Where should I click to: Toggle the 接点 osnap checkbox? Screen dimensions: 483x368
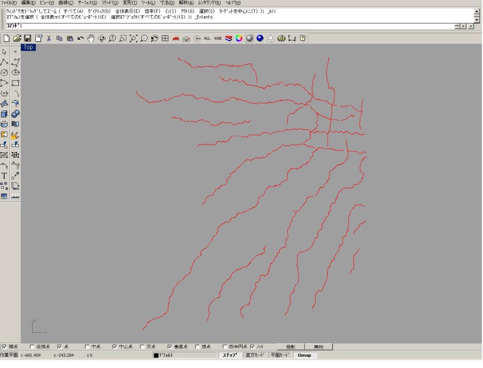198,347
